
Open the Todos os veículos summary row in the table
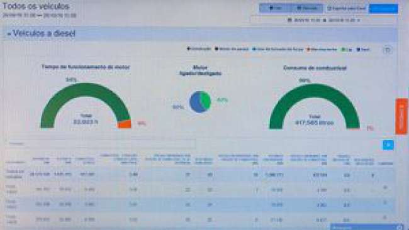pyautogui.click(x=200, y=175)
